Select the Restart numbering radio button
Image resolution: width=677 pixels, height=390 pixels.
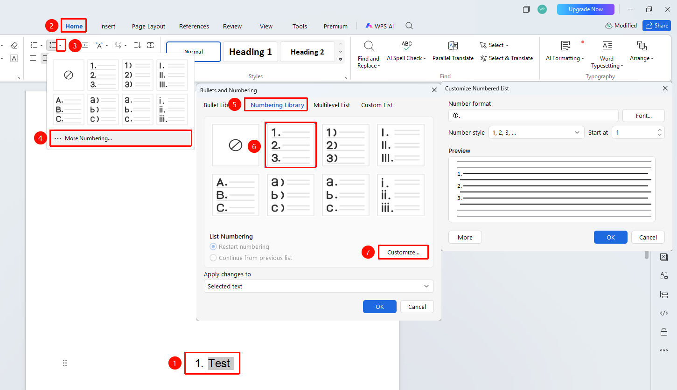tap(213, 246)
